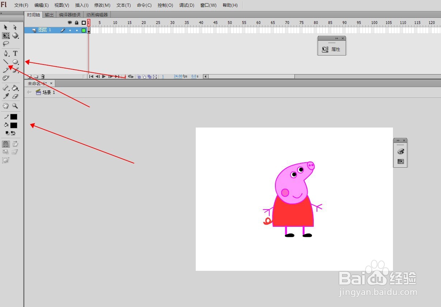Viewport: 441px width, 307px height.
Task: Collapse the tools panel double arrow
Action: pos(1,13)
